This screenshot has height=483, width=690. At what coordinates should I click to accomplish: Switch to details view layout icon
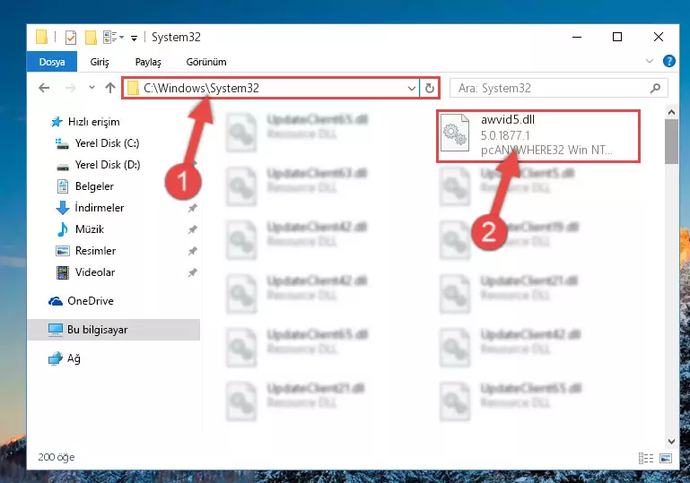pos(645,459)
